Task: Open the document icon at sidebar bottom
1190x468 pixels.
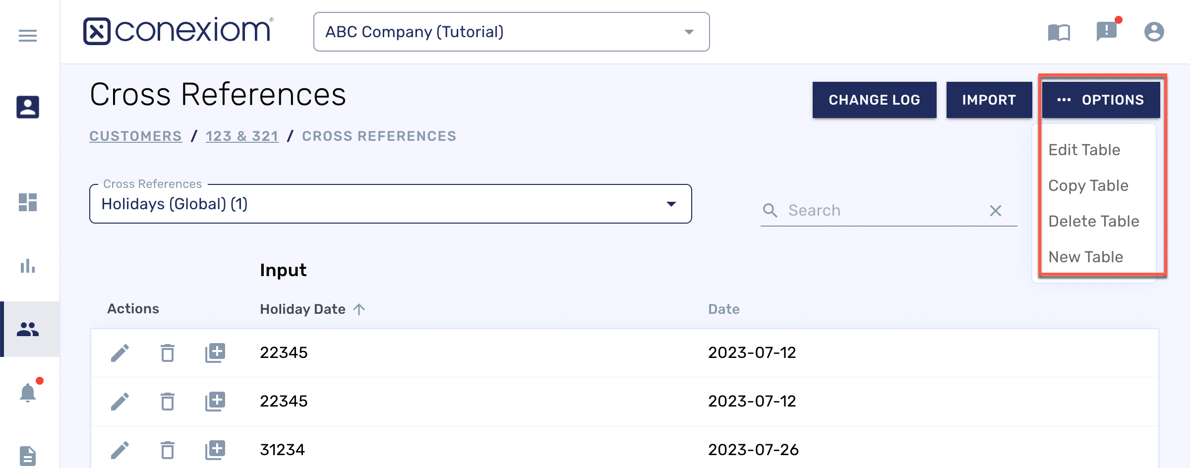Action: (28, 454)
